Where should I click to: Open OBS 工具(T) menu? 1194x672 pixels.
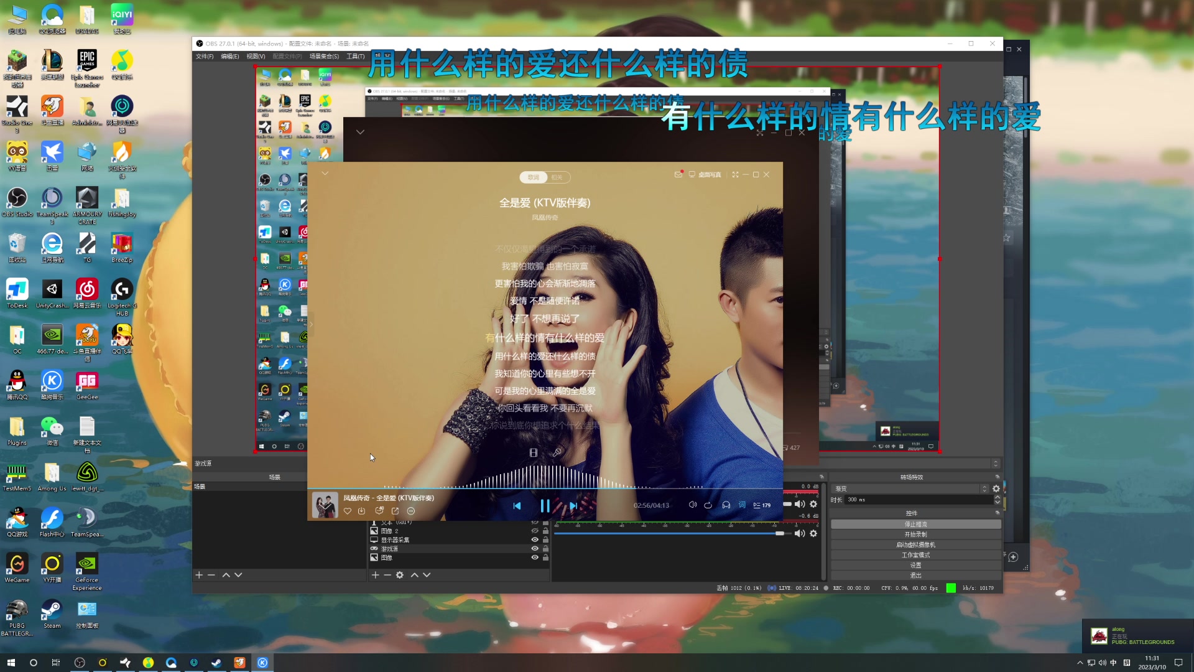click(355, 57)
